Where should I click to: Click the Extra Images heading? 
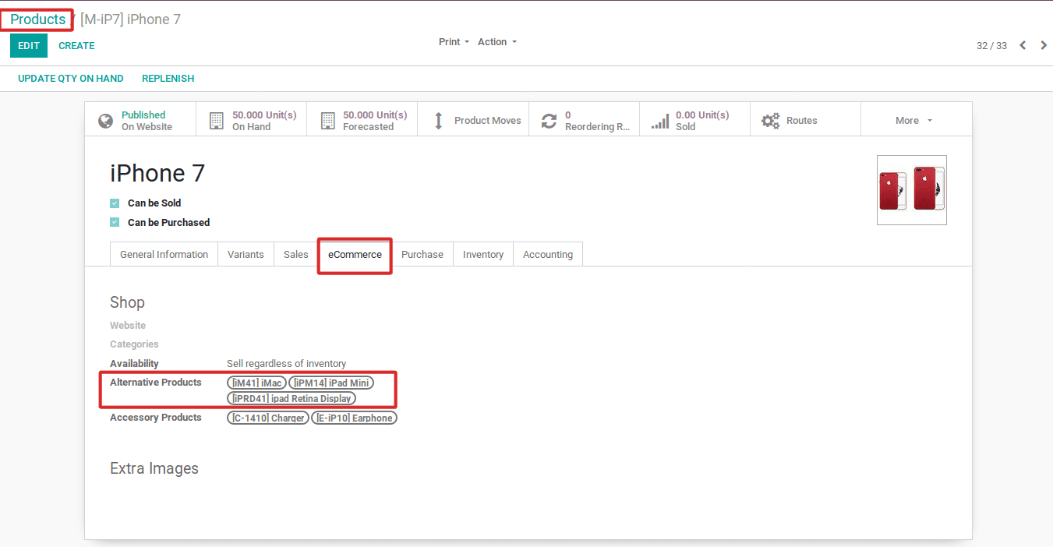click(154, 468)
